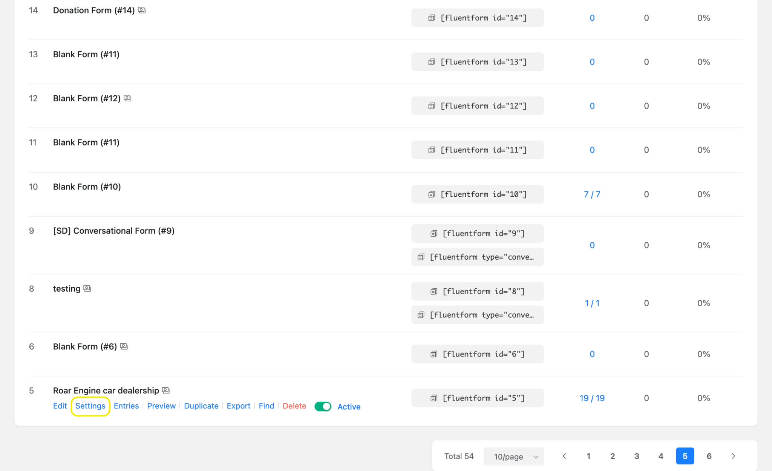Open 19/19 entries for Roar Engine dealership

[x=592, y=398]
